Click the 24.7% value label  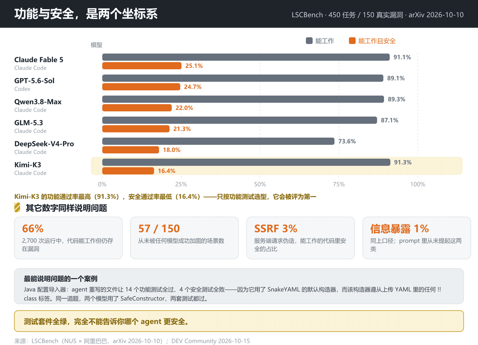tap(193, 87)
